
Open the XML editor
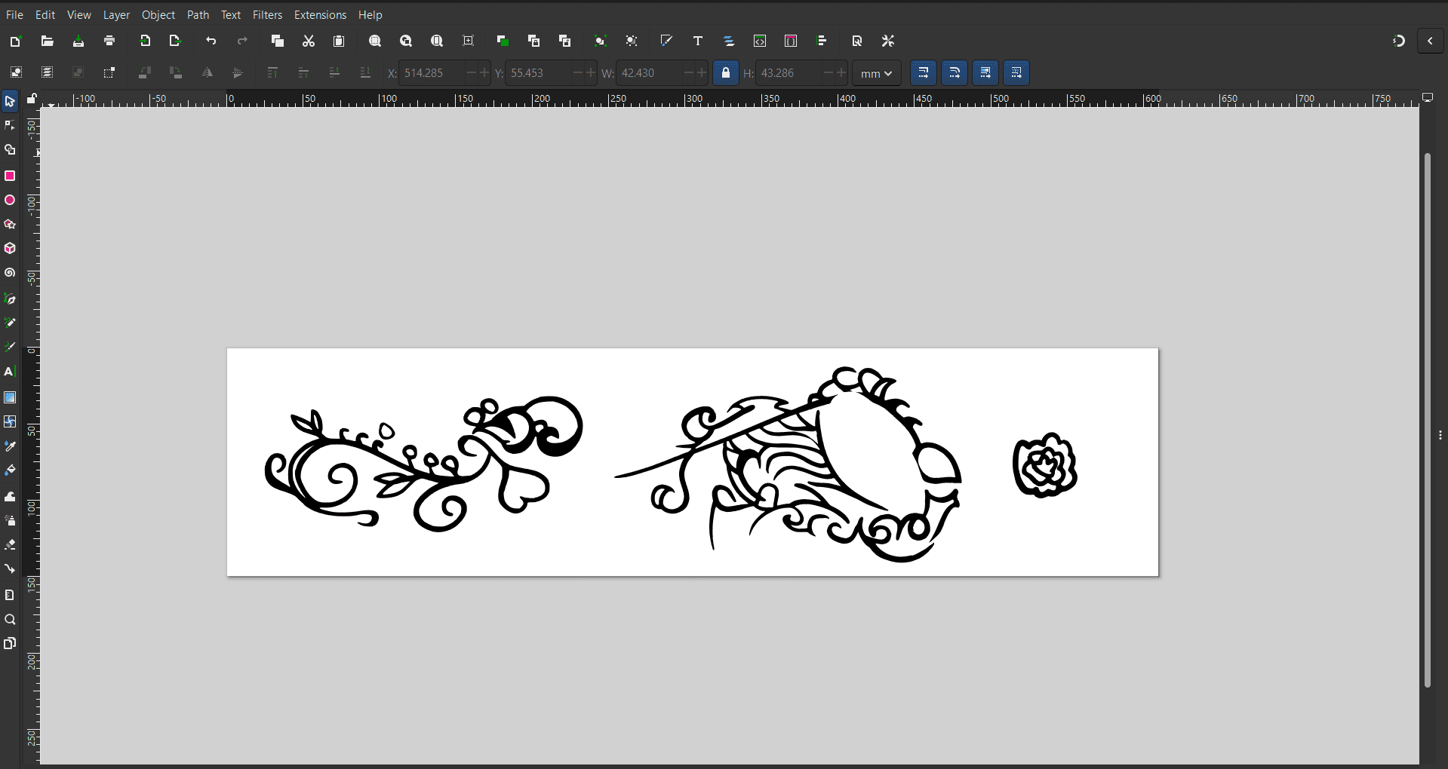760,41
